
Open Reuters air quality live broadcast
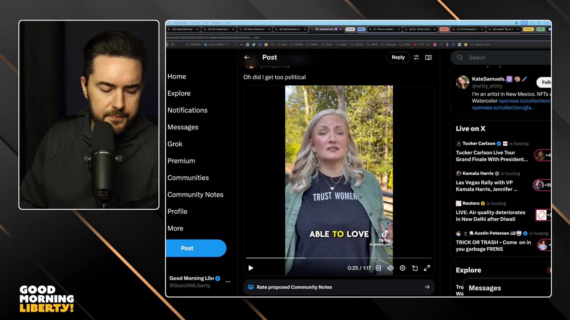(x=490, y=216)
